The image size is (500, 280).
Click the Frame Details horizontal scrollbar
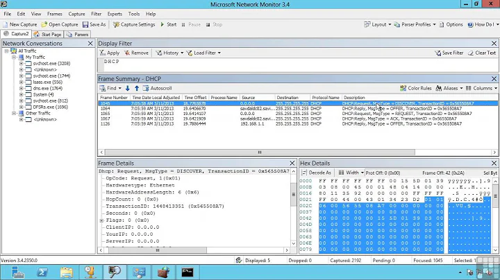point(157,250)
